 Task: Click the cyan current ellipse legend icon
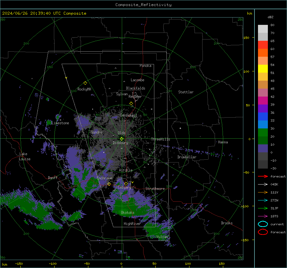(x=263, y=224)
